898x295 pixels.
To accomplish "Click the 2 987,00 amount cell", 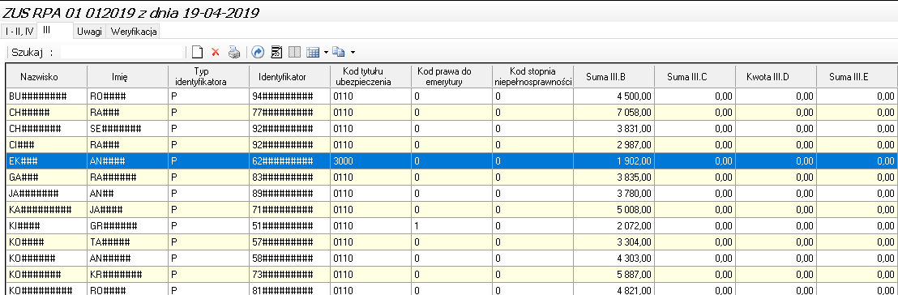I will 614,145.
